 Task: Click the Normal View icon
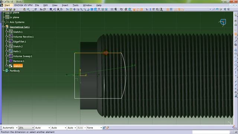click(x=89, y=9)
